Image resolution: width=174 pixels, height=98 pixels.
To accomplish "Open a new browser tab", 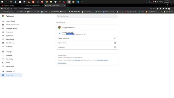I will 68,5.
